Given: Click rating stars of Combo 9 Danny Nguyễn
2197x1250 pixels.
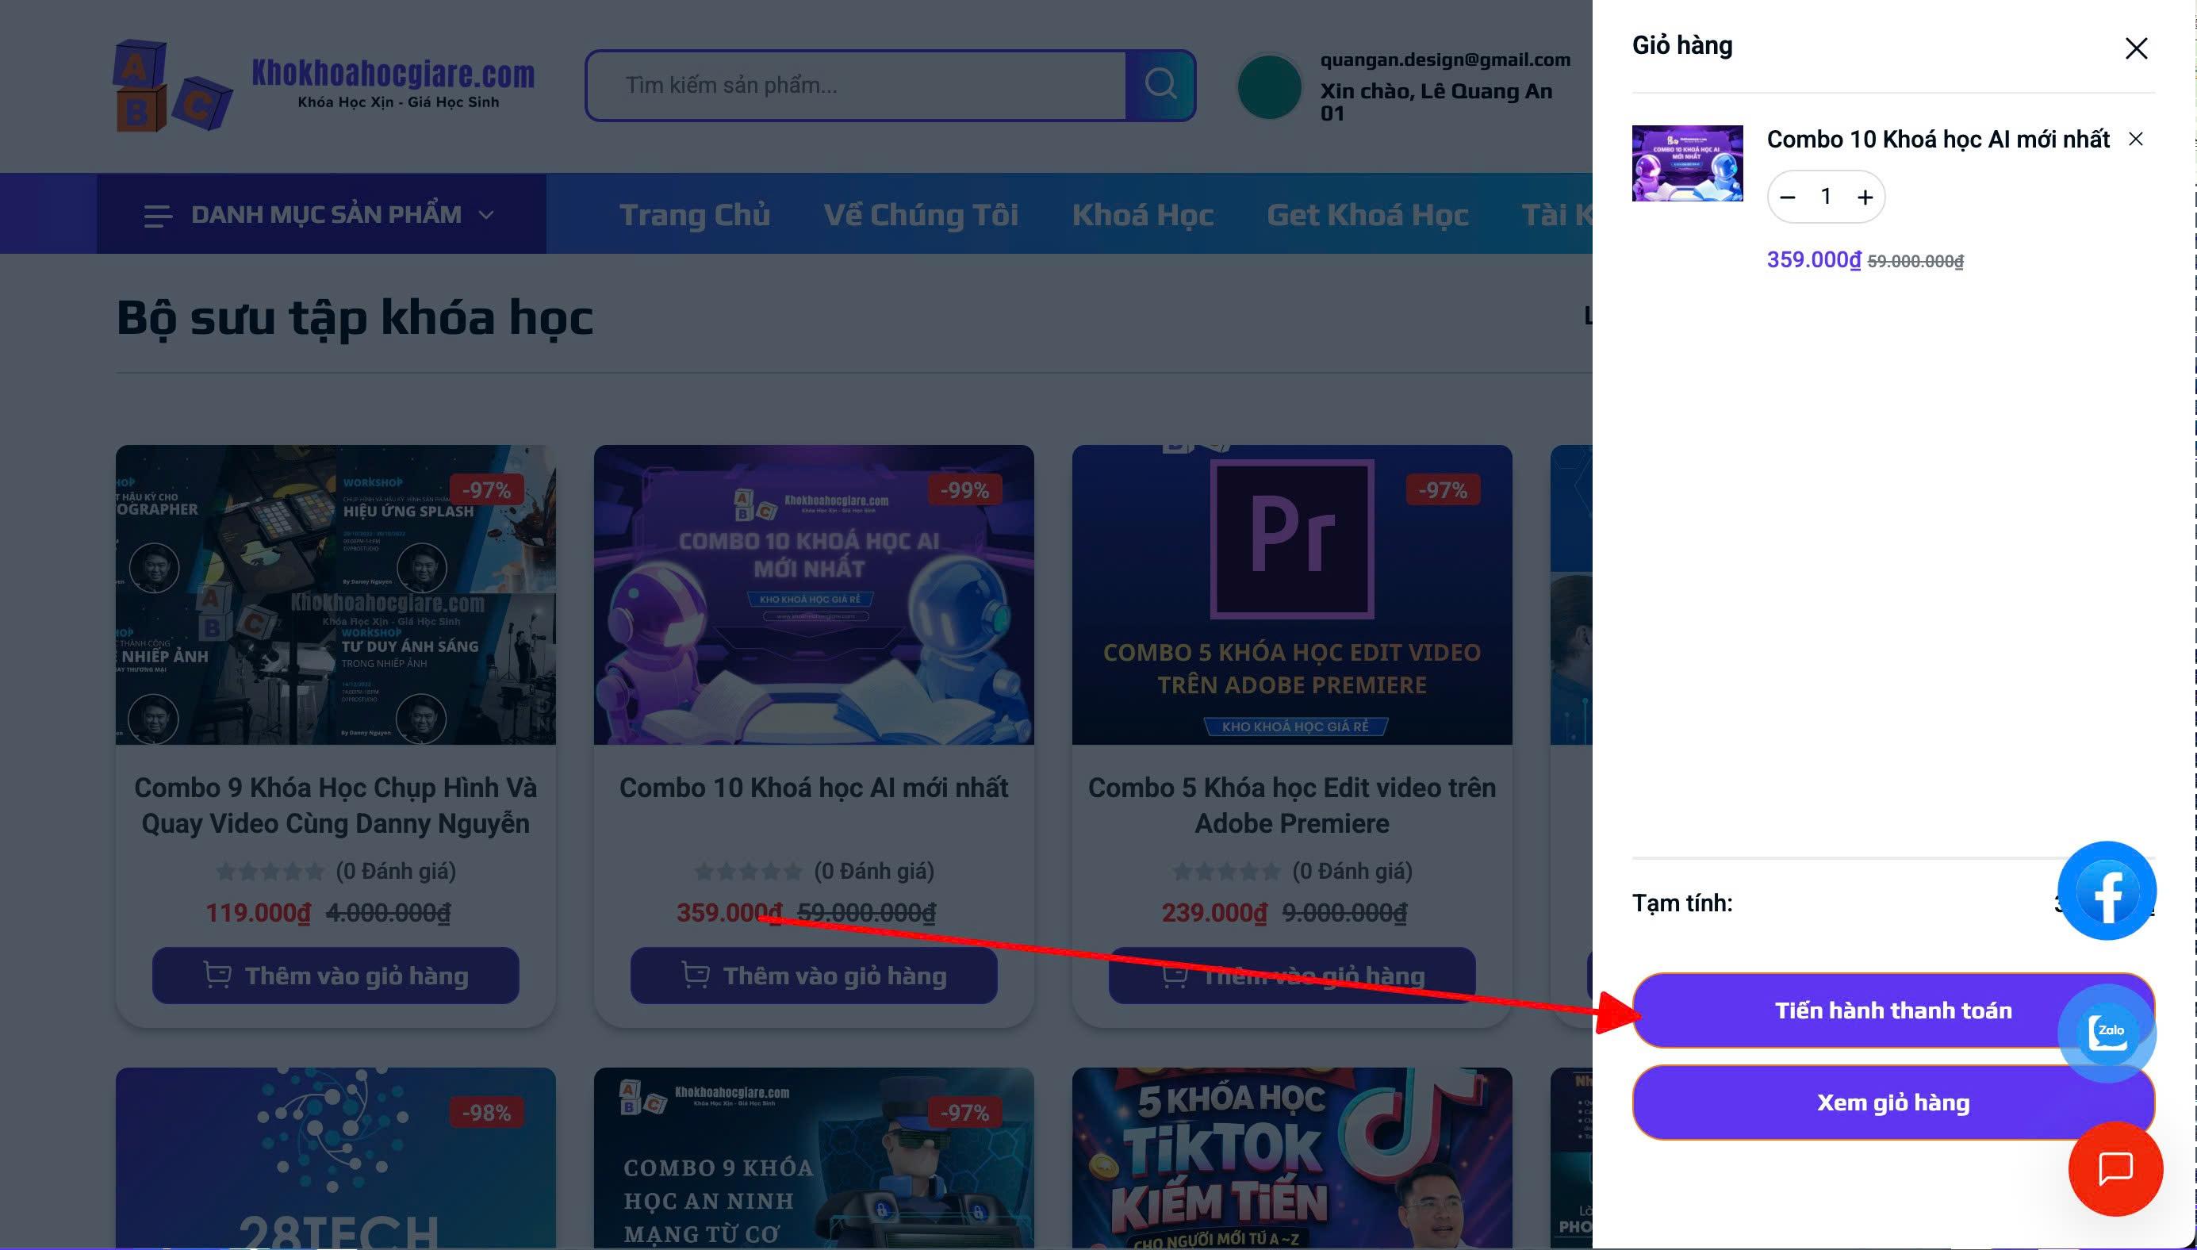Looking at the screenshot, I should pos(270,872).
